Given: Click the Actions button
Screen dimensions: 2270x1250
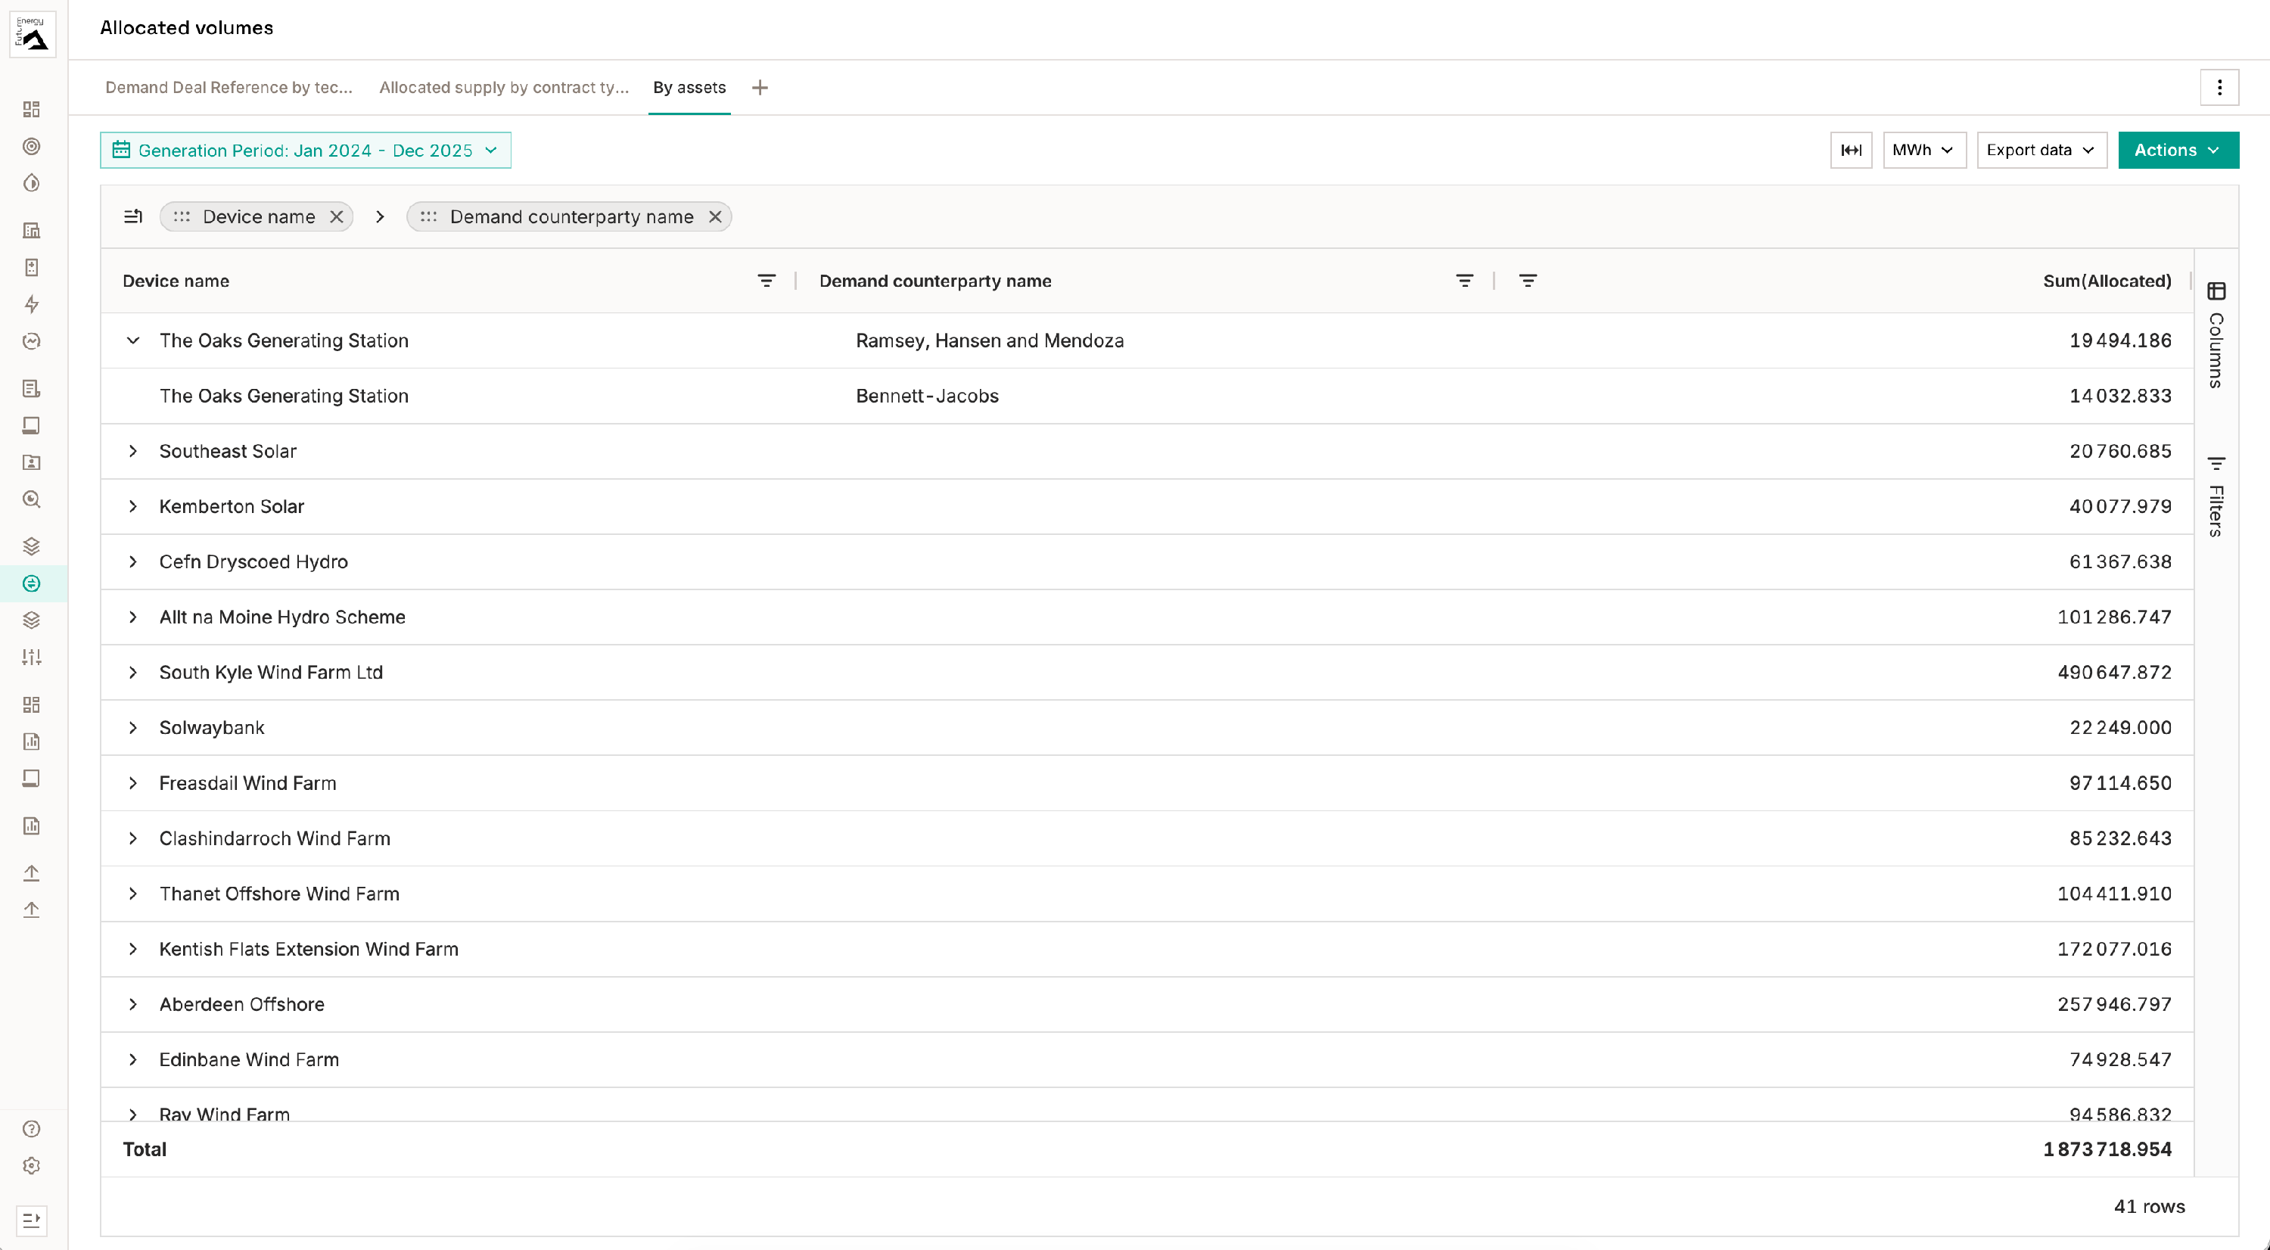Looking at the screenshot, I should pyautogui.click(x=2178, y=150).
